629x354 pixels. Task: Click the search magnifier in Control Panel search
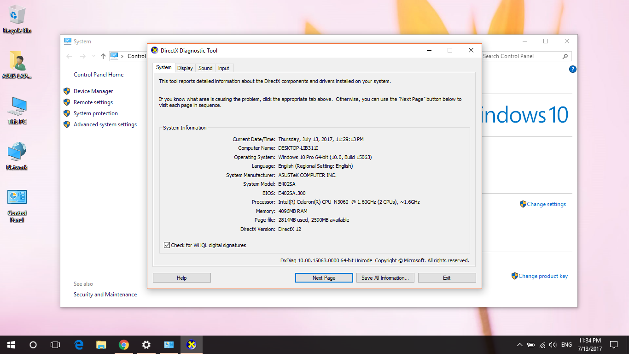pyautogui.click(x=565, y=56)
